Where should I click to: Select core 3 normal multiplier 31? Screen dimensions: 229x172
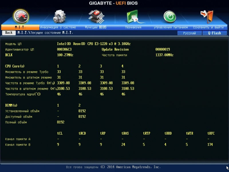coord(102,77)
